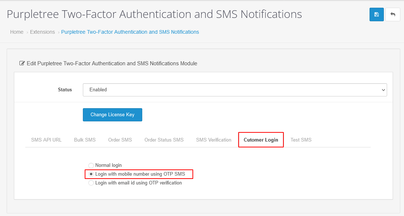Select the Normal login radio button
The height and width of the screenshot is (216, 404).
(91, 165)
